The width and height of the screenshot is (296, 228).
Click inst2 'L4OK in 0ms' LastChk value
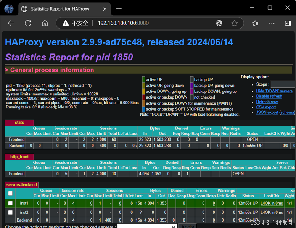(272, 212)
